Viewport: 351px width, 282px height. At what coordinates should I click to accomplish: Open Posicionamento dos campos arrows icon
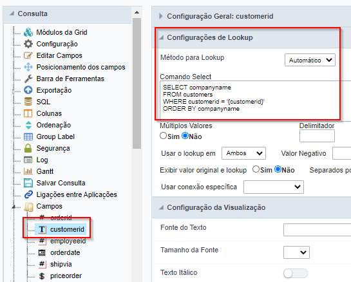28,67
